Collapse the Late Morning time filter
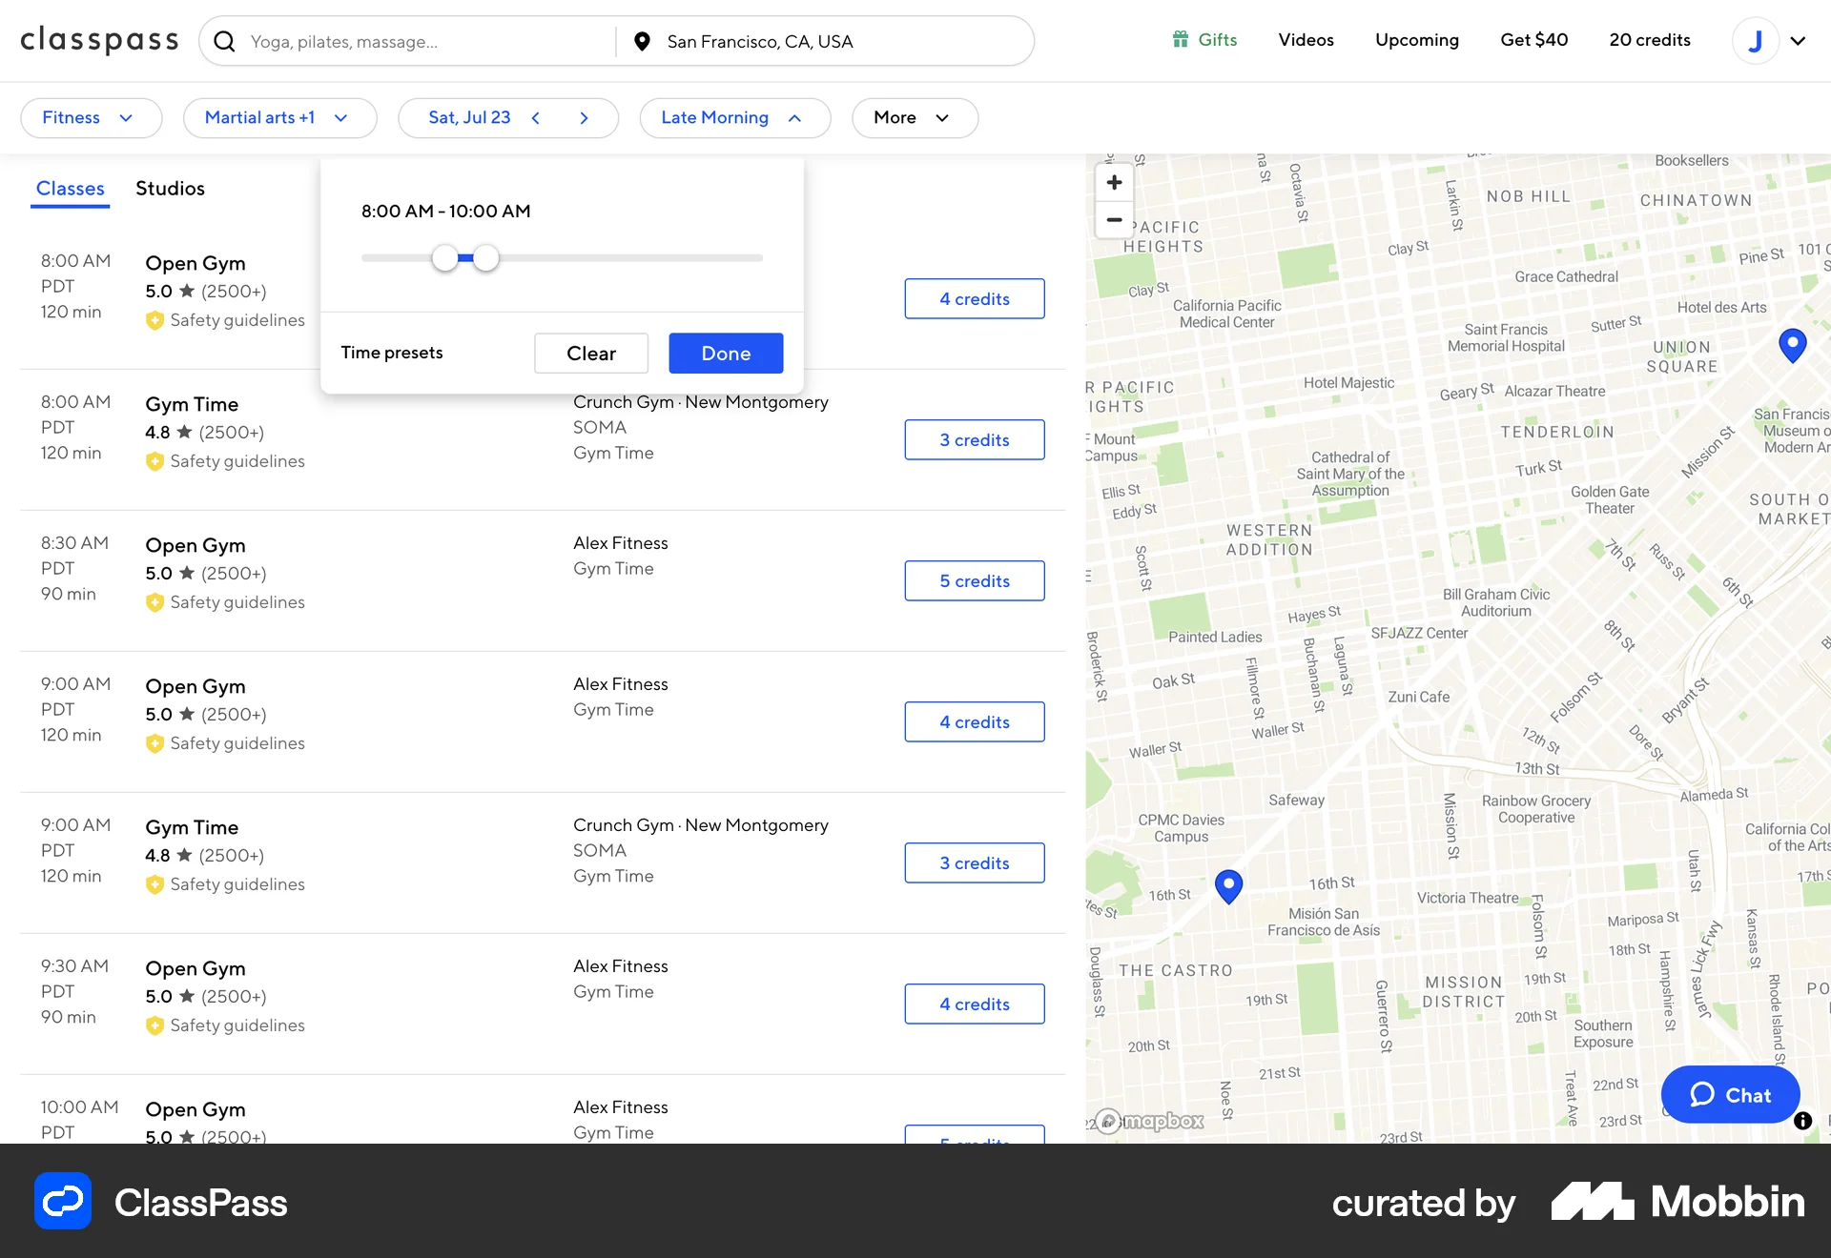The height and width of the screenshot is (1258, 1831). (x=734, y=117)
